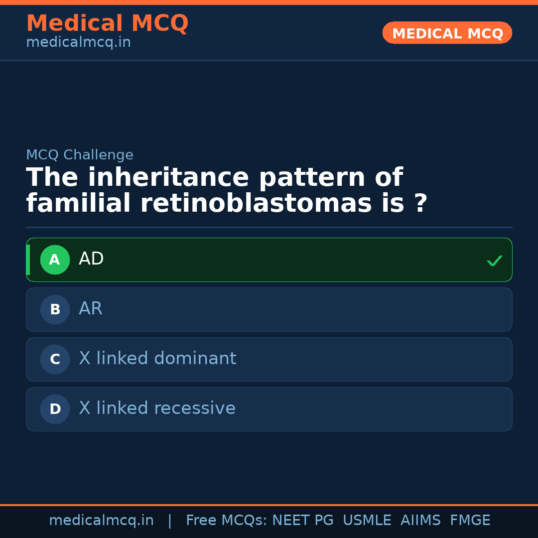Image resolution: width=538 pixels, height=538 pixels.
Task: Click the circular D badge icon
Action: coord(55,409)
